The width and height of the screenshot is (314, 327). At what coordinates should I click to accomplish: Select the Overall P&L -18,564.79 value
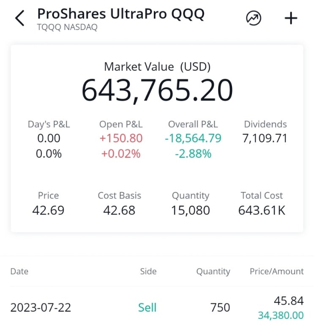pos(193,138)
